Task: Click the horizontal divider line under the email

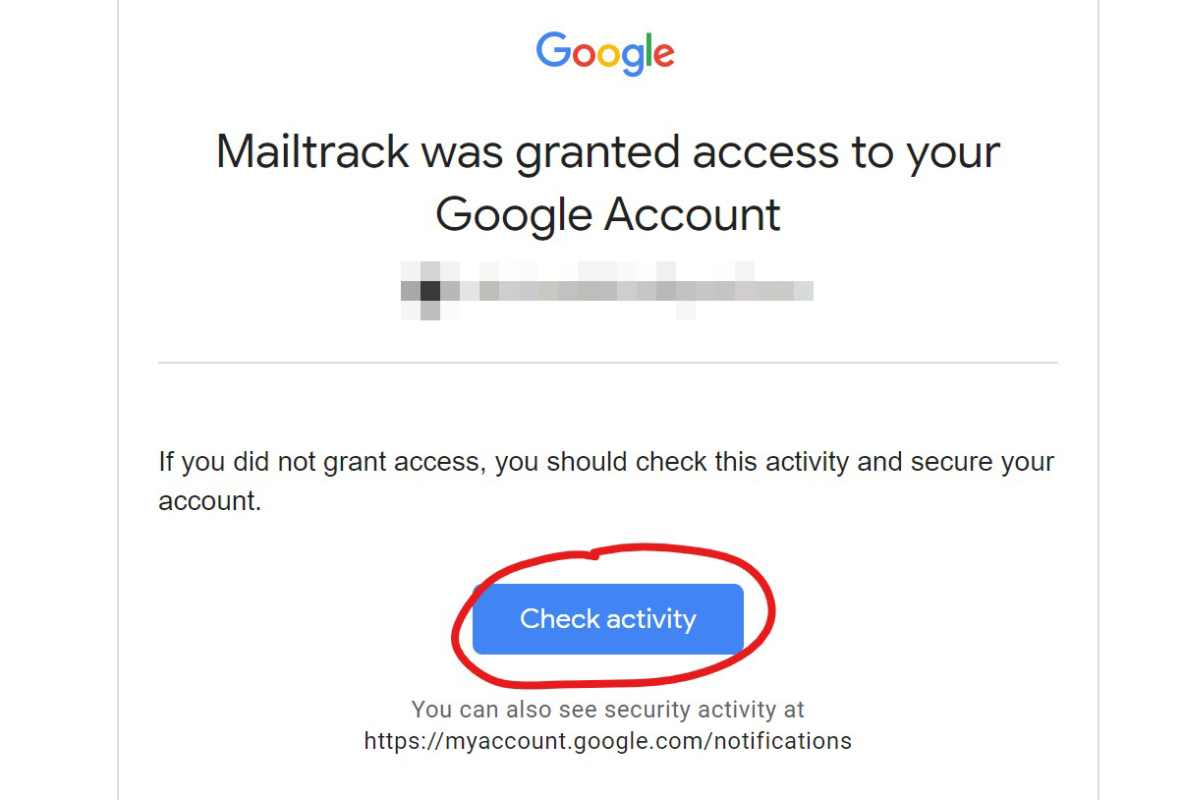Action: [x=607, y=363]
